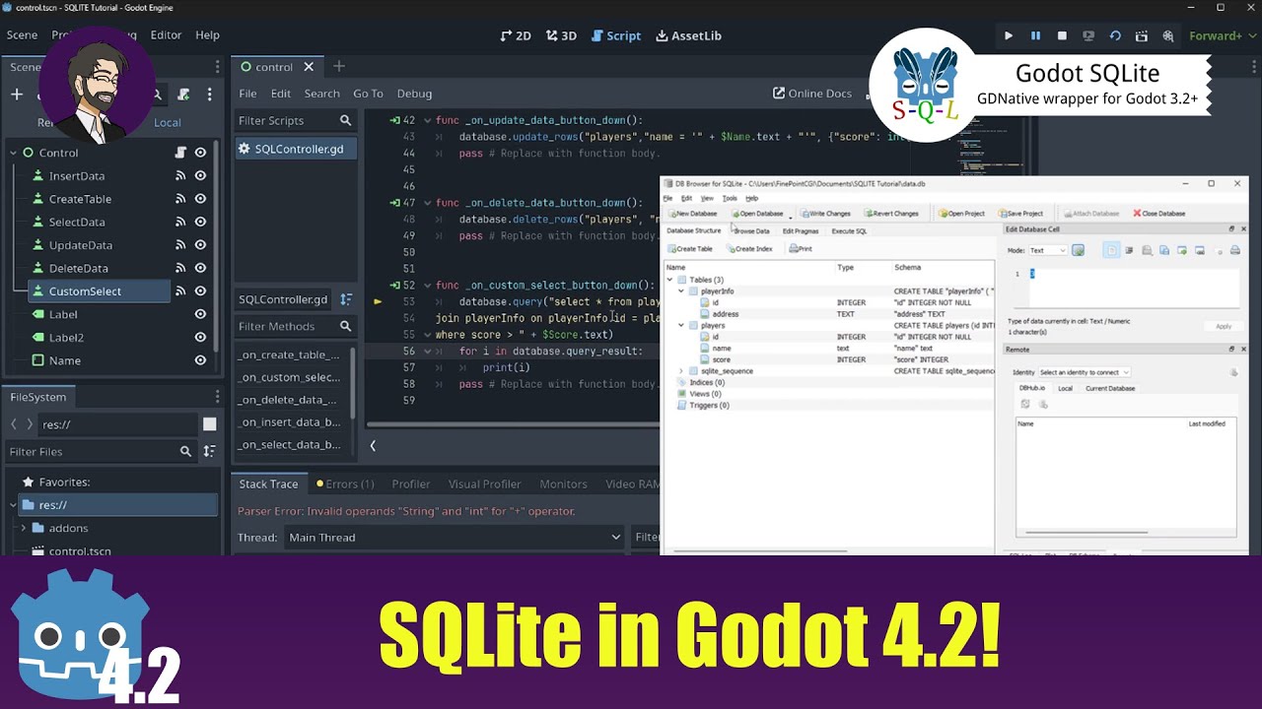Click the attach script icon in Scene dock
1262x709 pixels.
point(183,95)
